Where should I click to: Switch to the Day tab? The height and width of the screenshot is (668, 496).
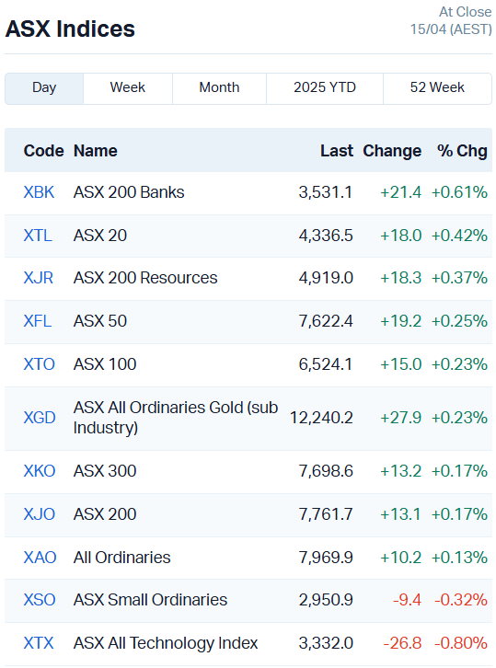tap(44, 88)
